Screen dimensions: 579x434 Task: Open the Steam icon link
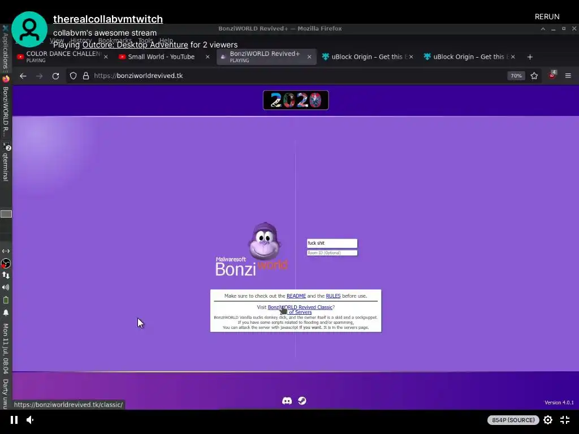click(x=302, y=401)
